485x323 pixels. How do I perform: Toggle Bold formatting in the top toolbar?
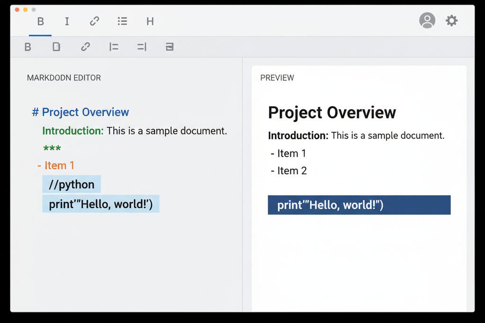pos(40,21)
